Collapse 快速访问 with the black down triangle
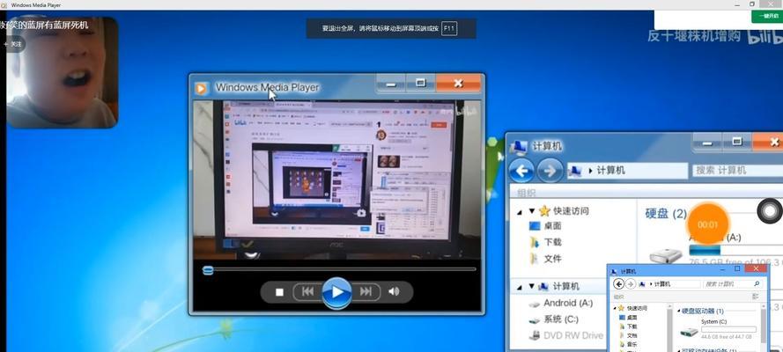The height and width of the screenshot is (352, 783). tap(532, 211)
